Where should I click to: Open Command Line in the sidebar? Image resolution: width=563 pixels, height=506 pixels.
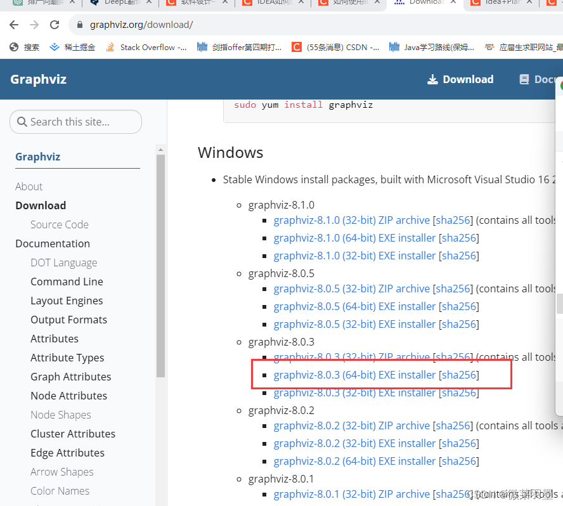pyautogui.click(x=67, y=282)
